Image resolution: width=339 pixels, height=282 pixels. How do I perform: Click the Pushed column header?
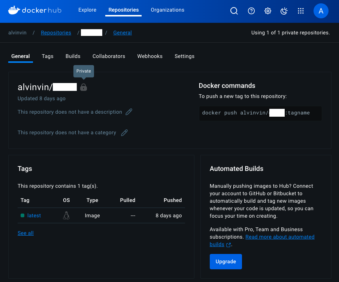pyautogui.click(x=173, y=200)
